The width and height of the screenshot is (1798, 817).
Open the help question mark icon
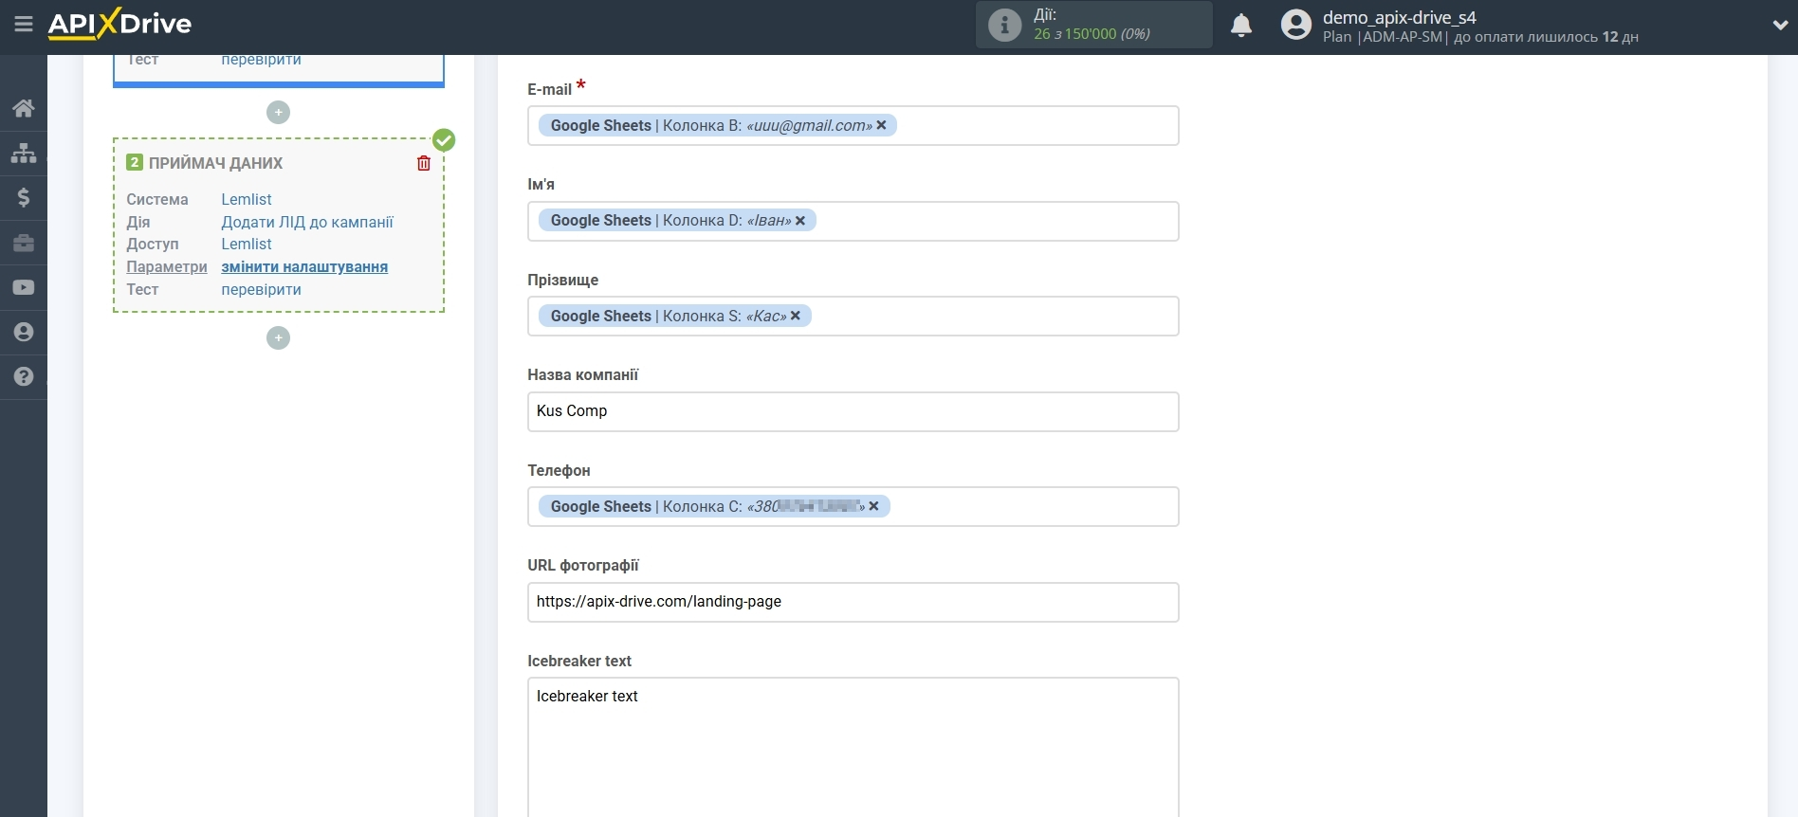24,376
